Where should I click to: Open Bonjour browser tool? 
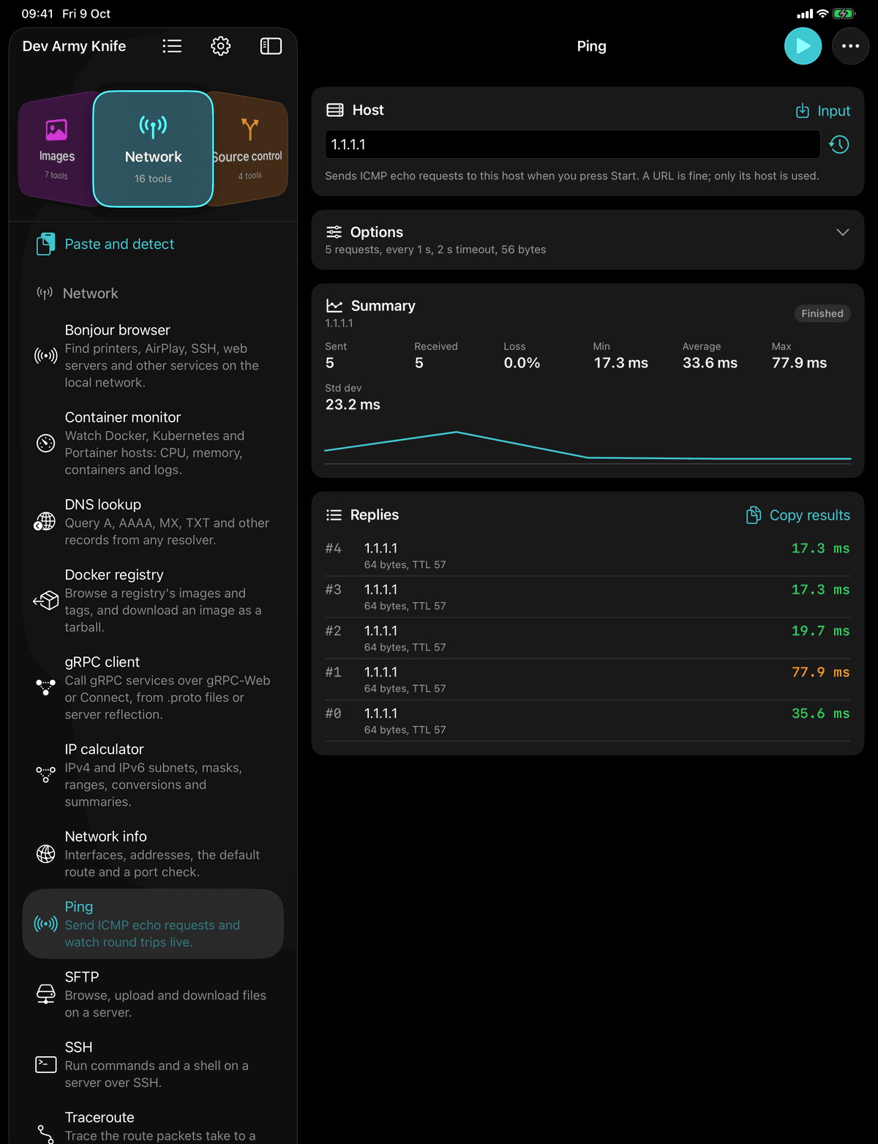(153, 356)
